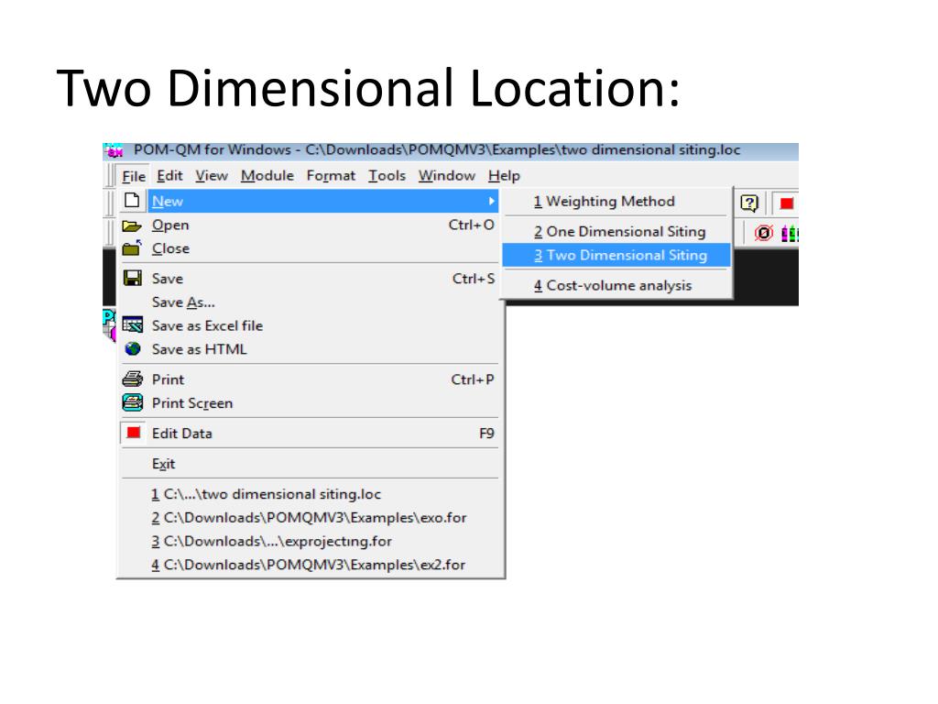Open the View menu
Image resolution: width=938 pixels, height=704 pixels.
point(212,175)
